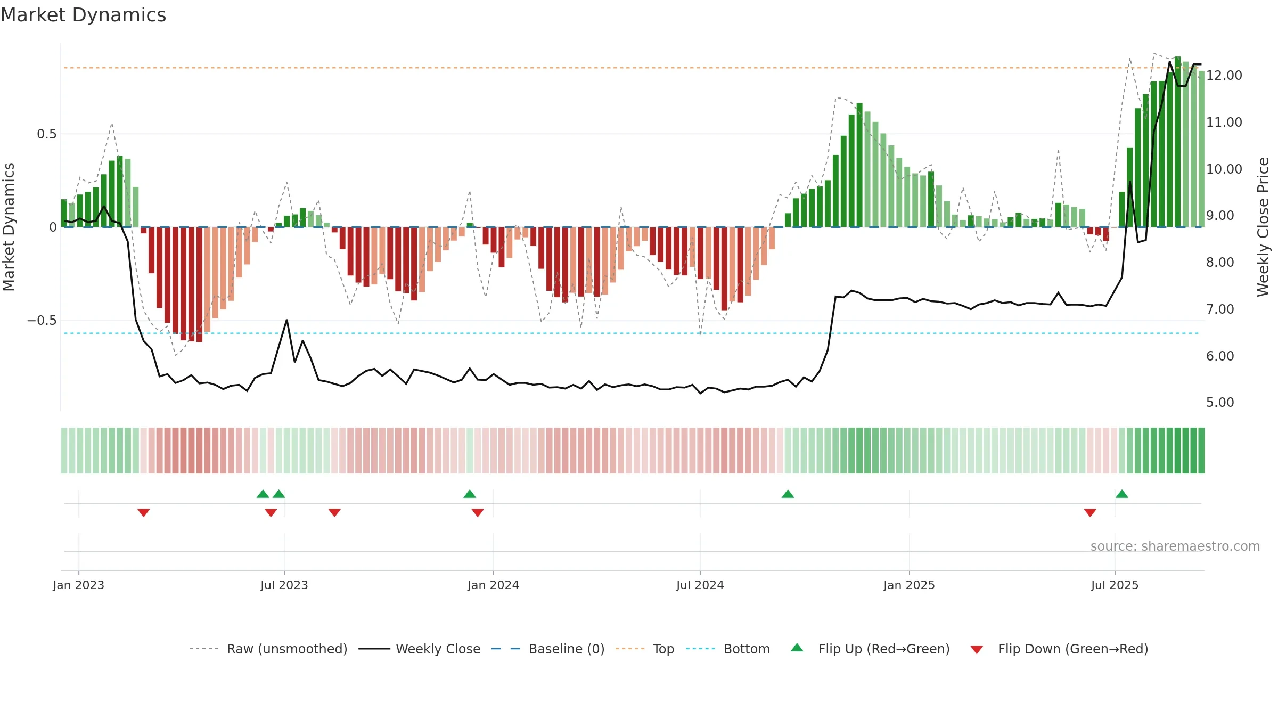Click the first flip-down marker after Jul 2023

click(x=334, y=512)
